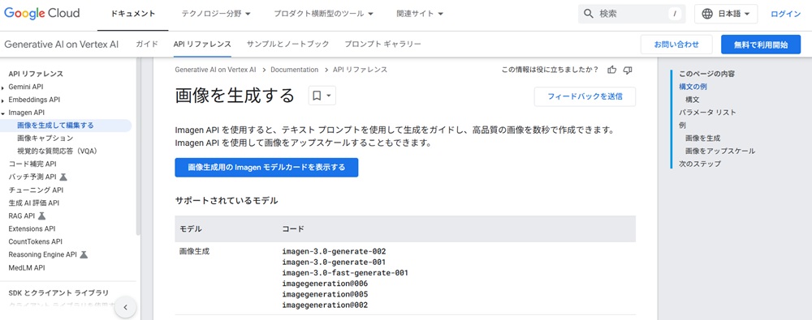Viewport: 812px width, 320px height.
Task: Click imagen-3.0-generate-002 code text
Action: (334, 252)
